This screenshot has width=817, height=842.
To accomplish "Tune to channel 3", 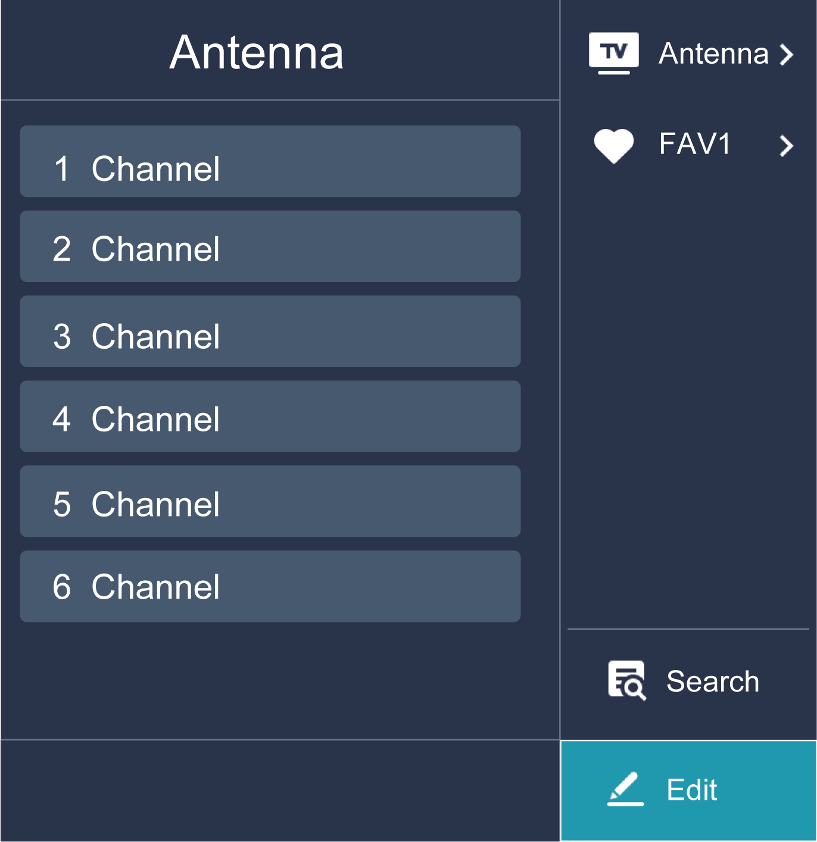I will [x=270, y=331].
